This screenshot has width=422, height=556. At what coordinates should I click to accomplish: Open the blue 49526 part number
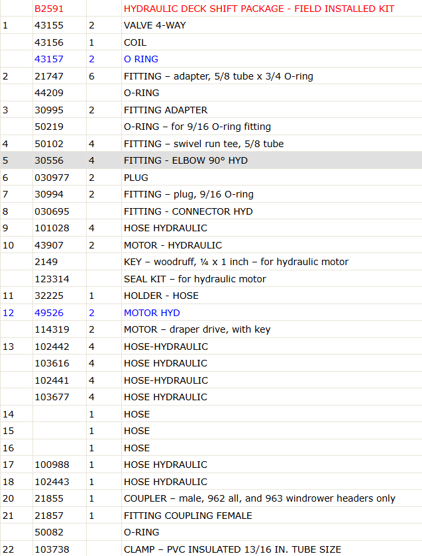pos(49,313)
